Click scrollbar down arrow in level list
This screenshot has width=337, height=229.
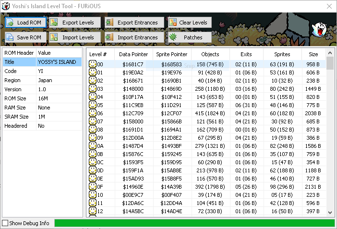coord(330,213)
